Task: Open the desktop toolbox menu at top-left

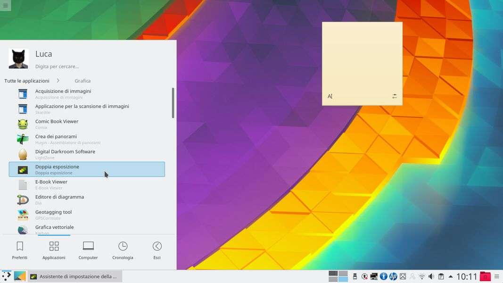Action: 5,6
